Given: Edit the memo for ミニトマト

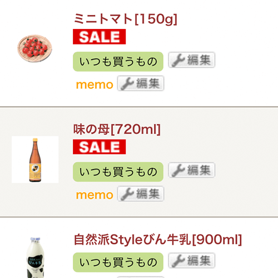Looking at the screenshot, I should 141,83.
